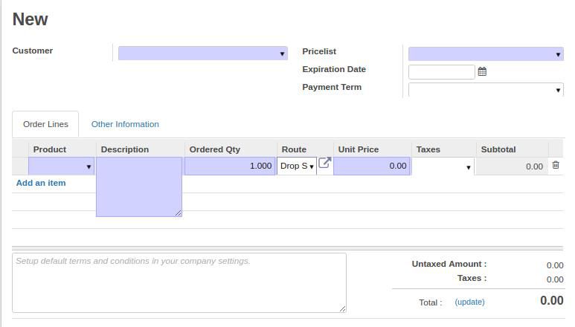
Task: Click the Unit Price field showing 0.00
Action: (x=372, y=166)
